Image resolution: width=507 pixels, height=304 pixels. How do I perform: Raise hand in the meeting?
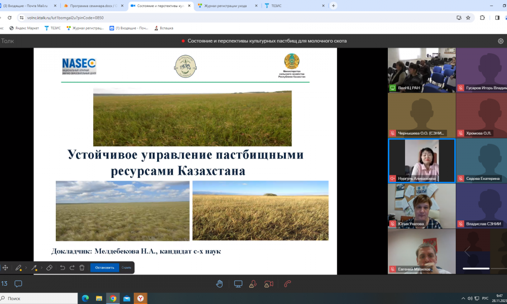pyautogui.click(x=220, y=284)
